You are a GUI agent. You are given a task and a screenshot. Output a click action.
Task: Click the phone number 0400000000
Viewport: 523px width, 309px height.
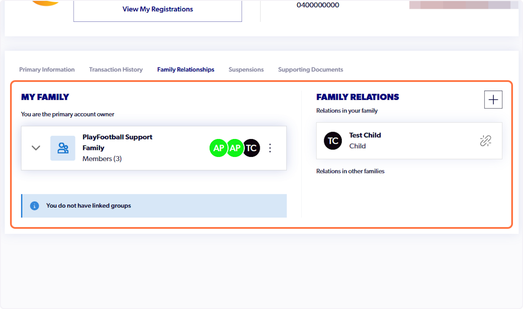(318, 5)
